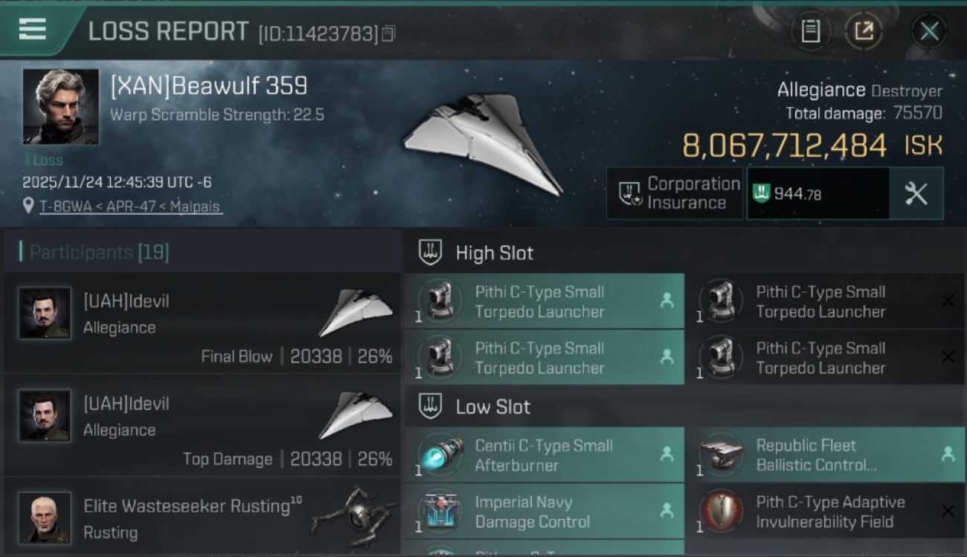Open the report notes clipboard icon
Screen dimensions: 967x557
[810, 31]
